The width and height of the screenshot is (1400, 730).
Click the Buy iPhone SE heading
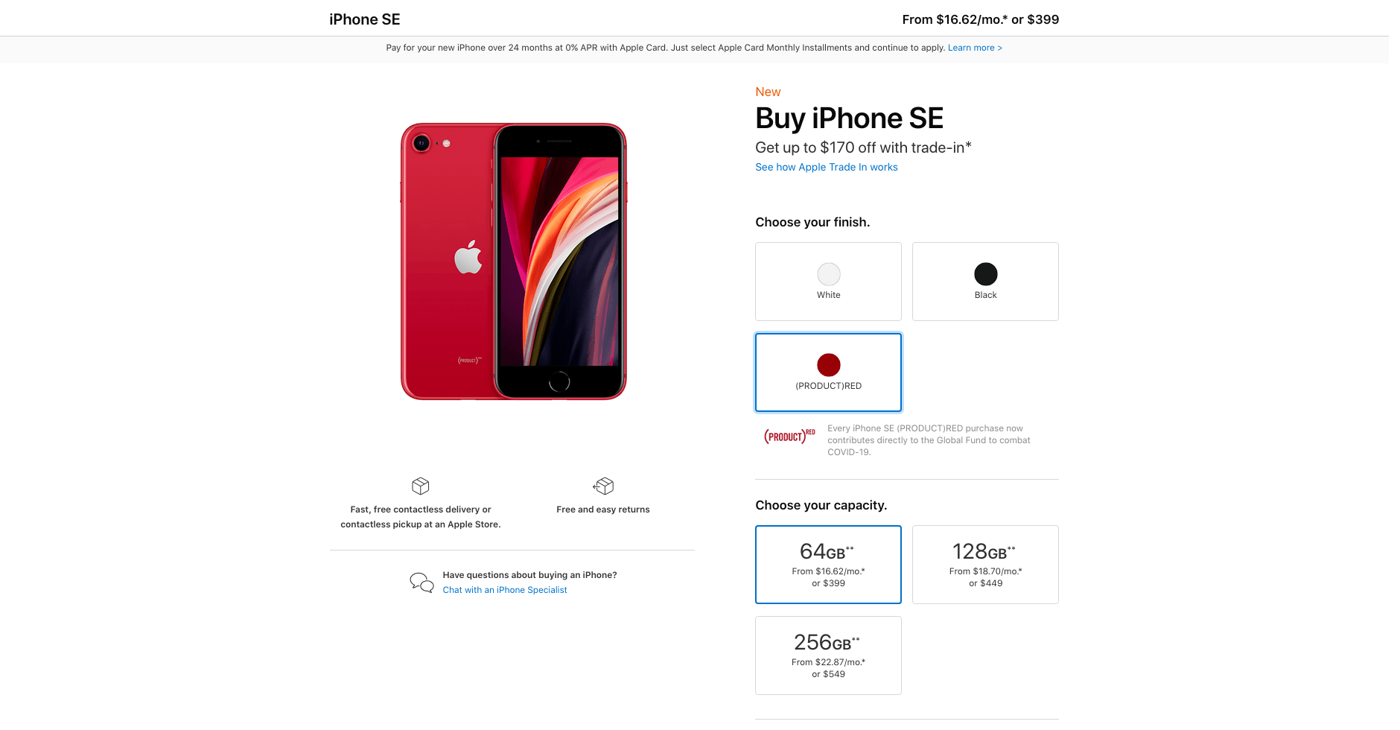[x=849, y=118]
